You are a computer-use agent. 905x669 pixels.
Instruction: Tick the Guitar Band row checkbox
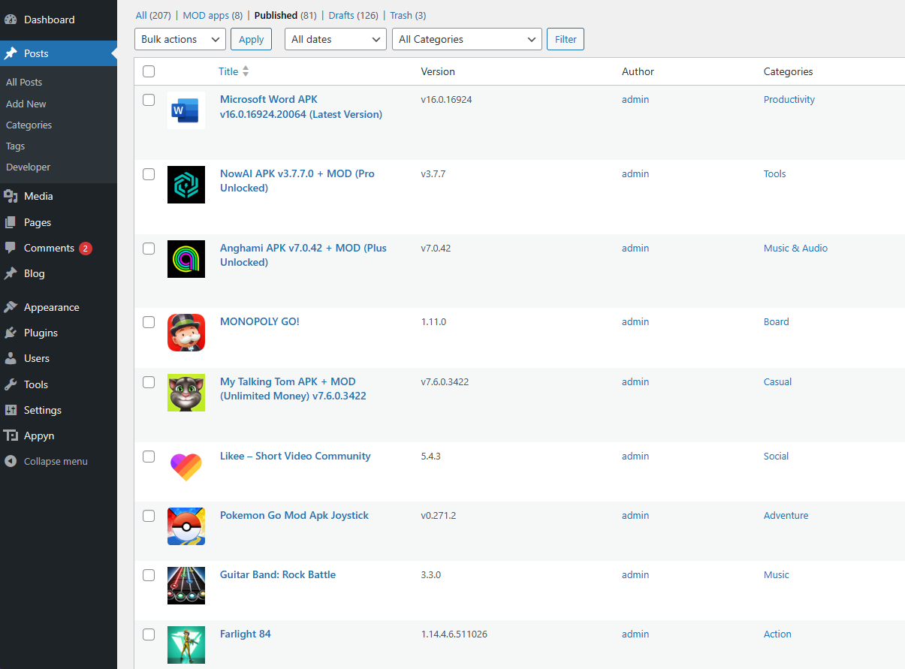tap(149, 575)
